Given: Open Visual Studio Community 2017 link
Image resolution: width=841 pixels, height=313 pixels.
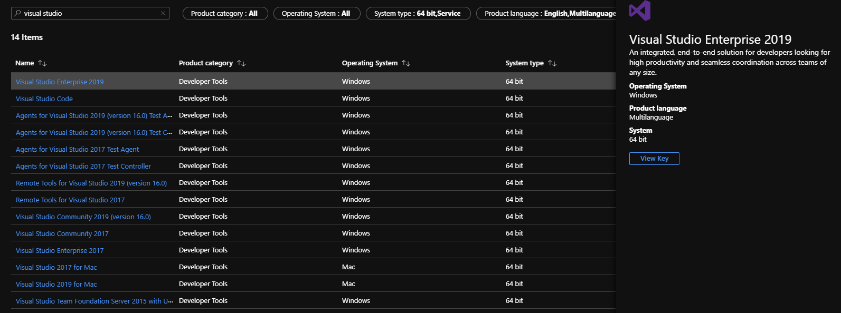Looking at the screenshot, I should tap(62, 233).
